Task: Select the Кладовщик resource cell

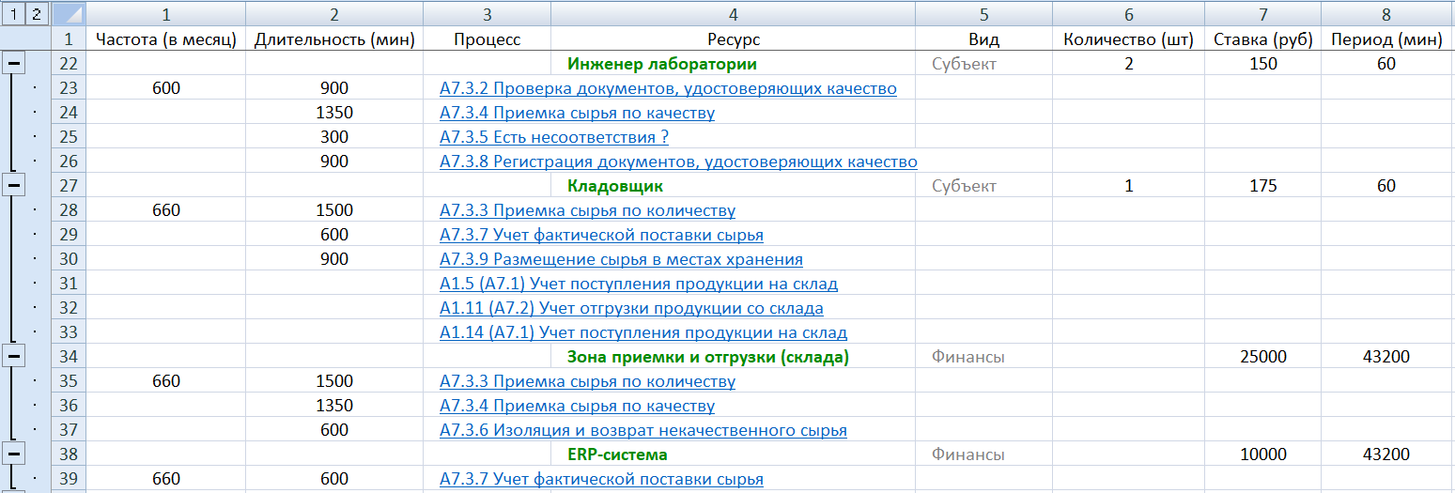Action: pos(615,186)
